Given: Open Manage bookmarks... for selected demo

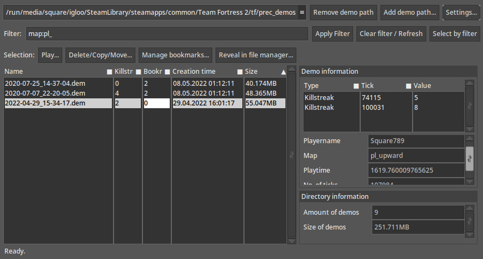Looking at the screenshot, I should click(175, 55).
